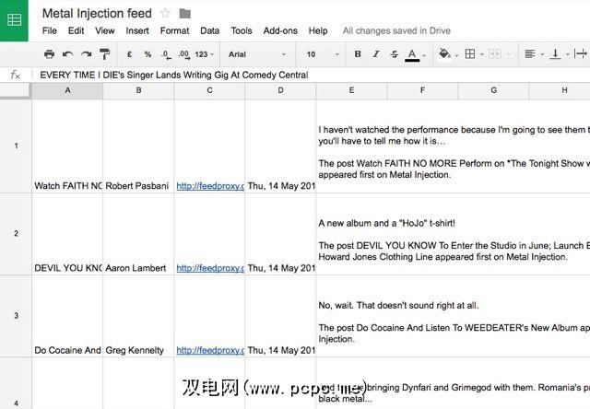This screenshot has height=409, width=590.
Task: Select column A header
Action: click(67, 90)
